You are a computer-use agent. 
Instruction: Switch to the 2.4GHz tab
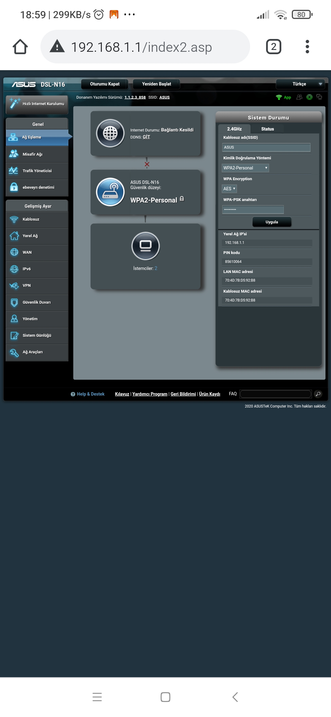[234, 129]
